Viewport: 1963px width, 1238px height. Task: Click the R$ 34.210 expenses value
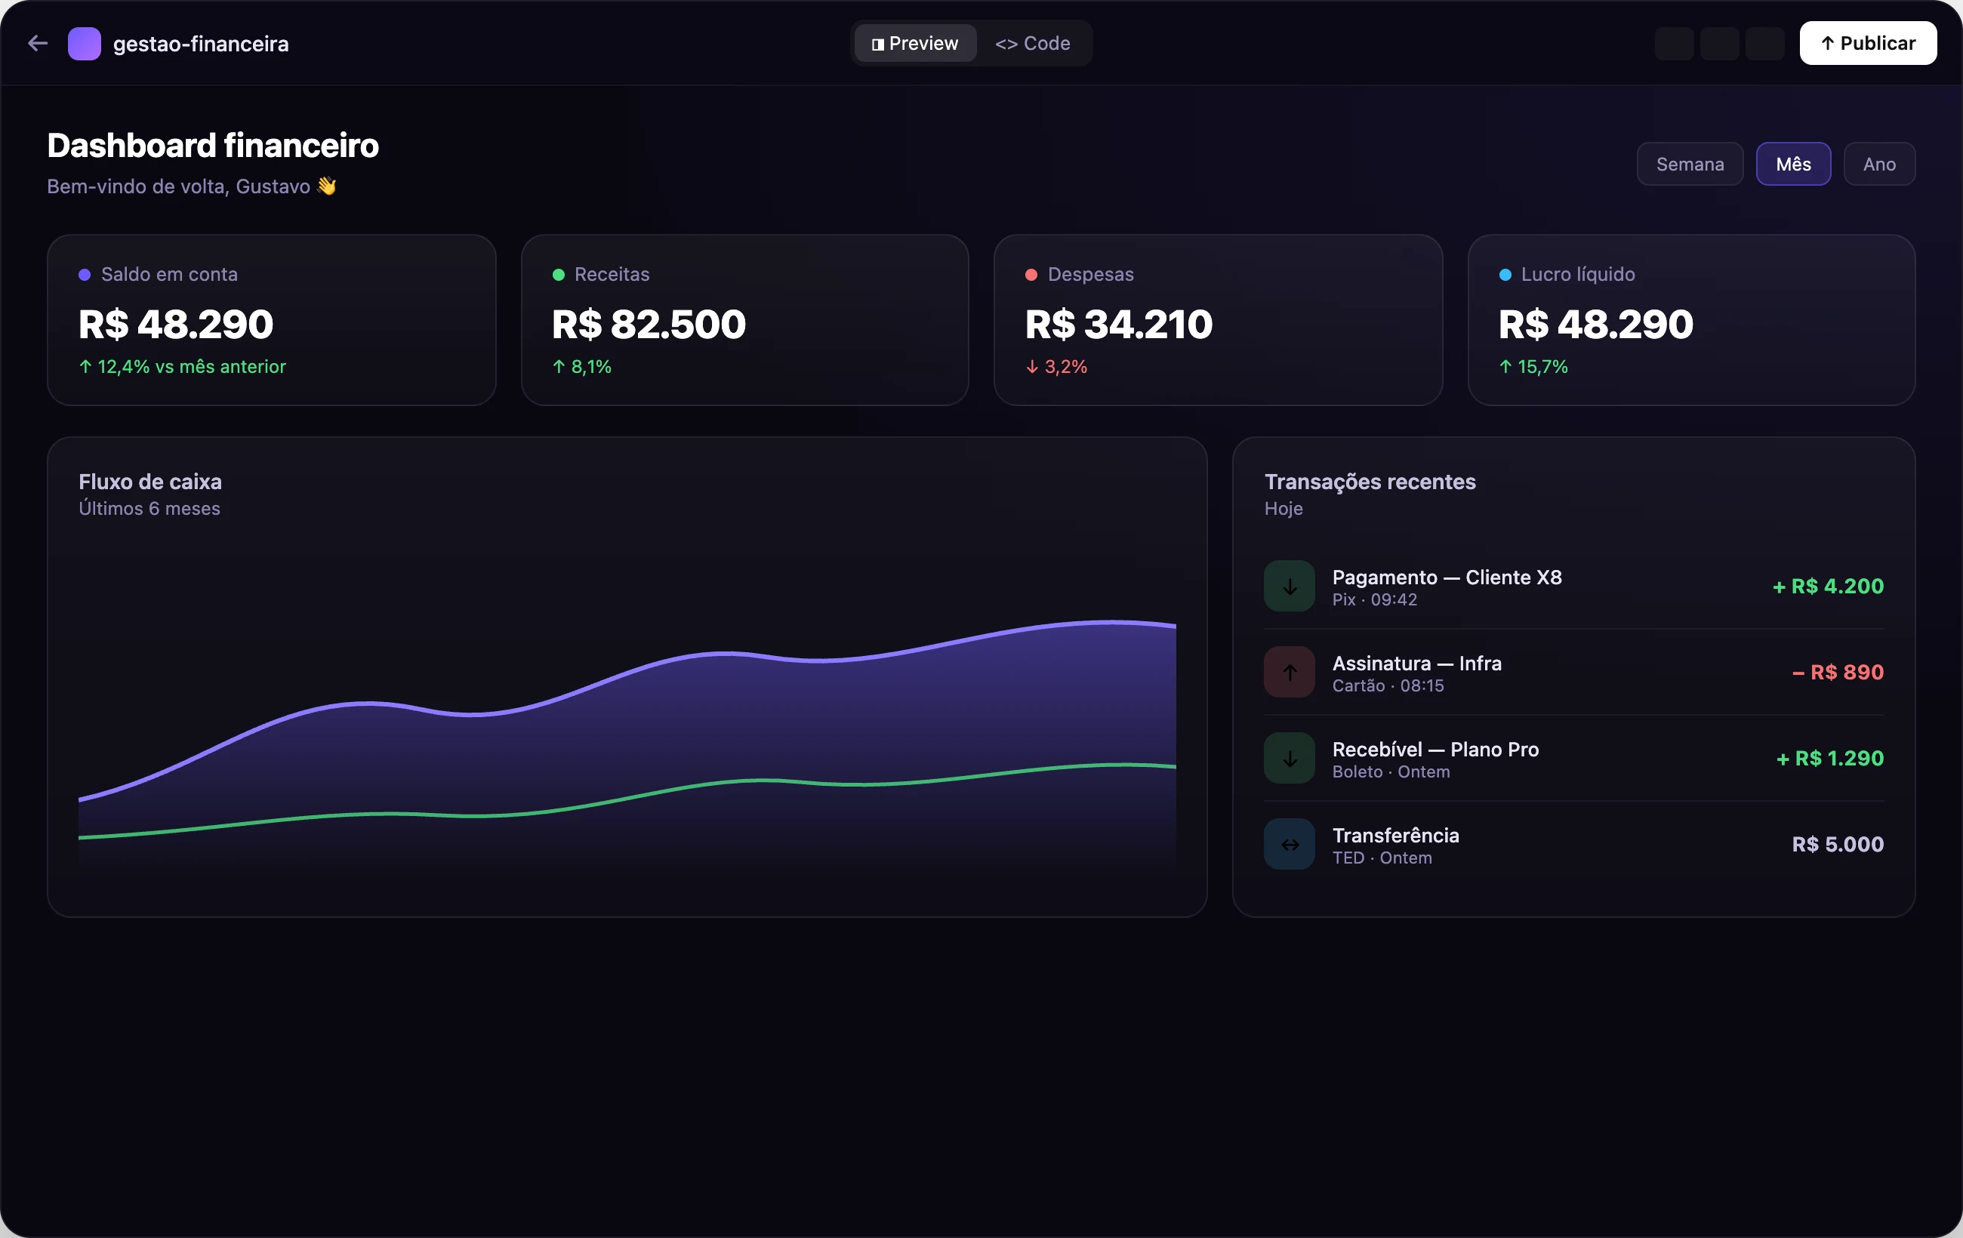tap(1119, 324)
